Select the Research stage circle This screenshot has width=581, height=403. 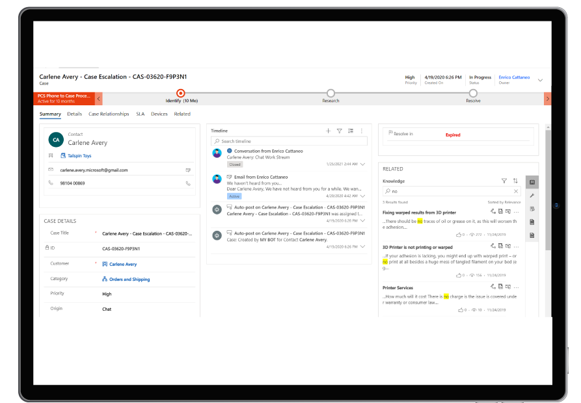(x=331, y=93)
